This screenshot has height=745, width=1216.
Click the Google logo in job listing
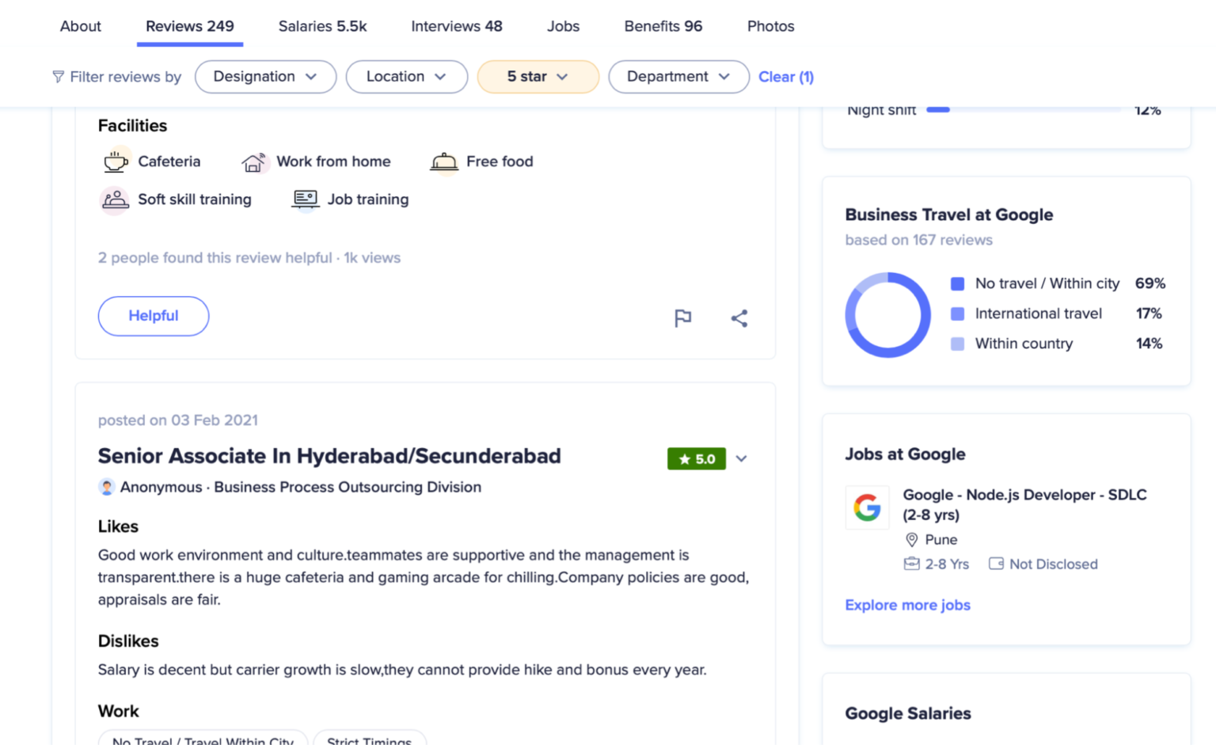coord(867,507)
